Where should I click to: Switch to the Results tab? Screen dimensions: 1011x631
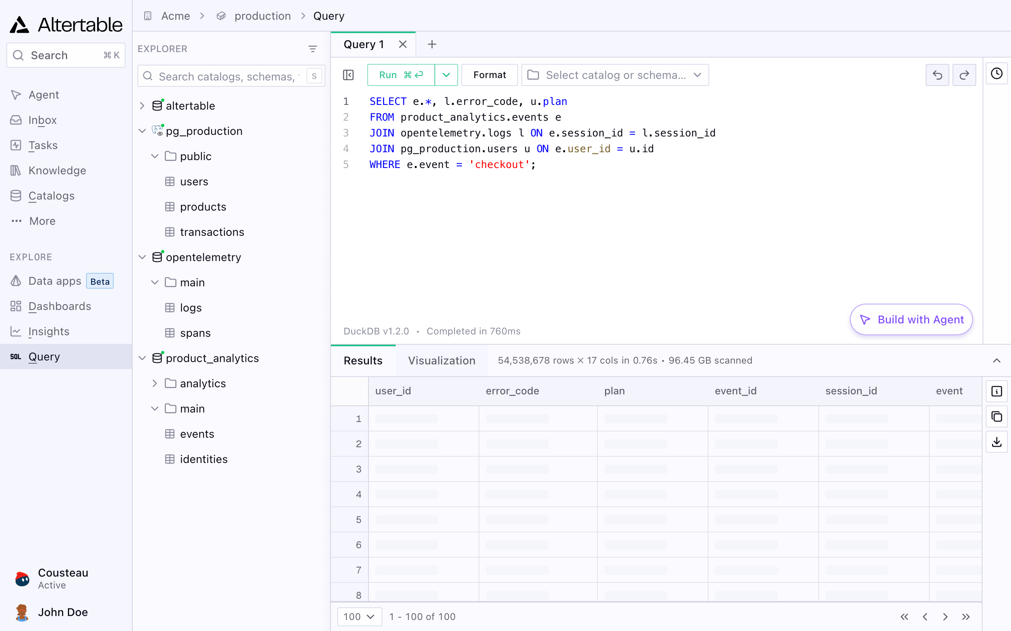point(363,360)
